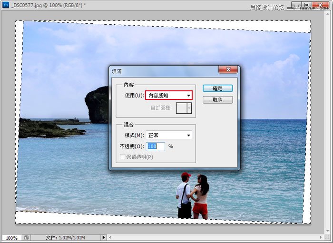The image size is (333, 243).
Task: Open the 自訂圖樣 pattern picker
Action: (x=189, y=108)
